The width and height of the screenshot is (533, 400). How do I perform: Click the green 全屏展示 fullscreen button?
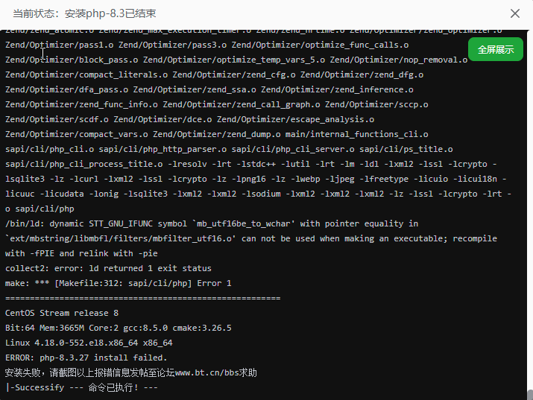click(496, 49)
